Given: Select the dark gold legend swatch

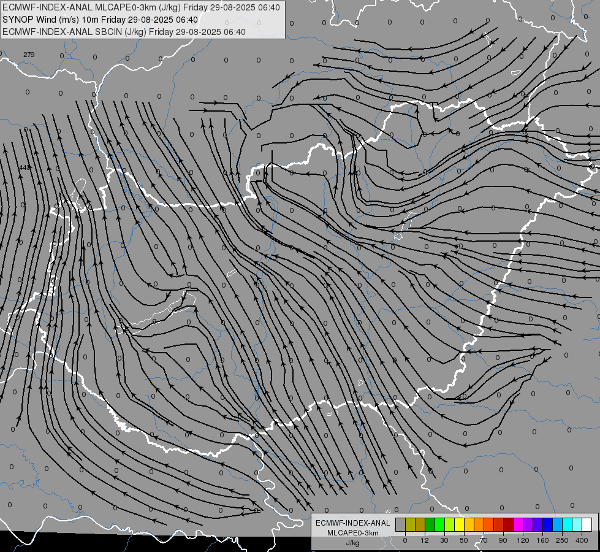Looking at the screenshot, I should click(x=420, y=524).
